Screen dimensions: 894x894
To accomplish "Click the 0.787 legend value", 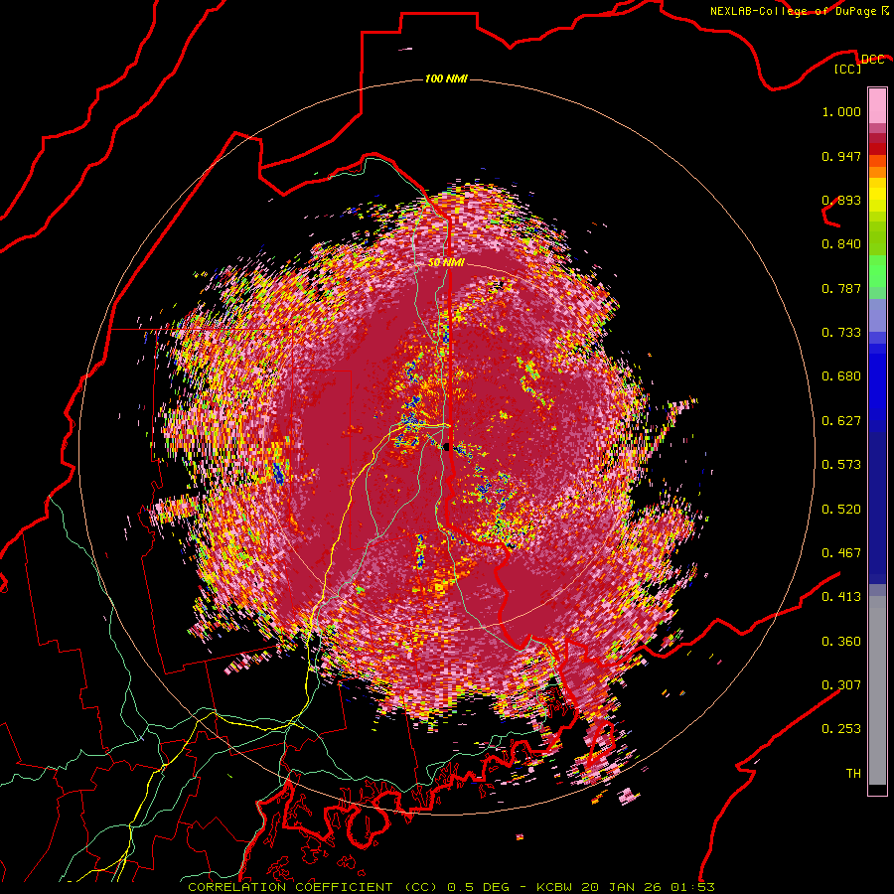I will [841, 288].
